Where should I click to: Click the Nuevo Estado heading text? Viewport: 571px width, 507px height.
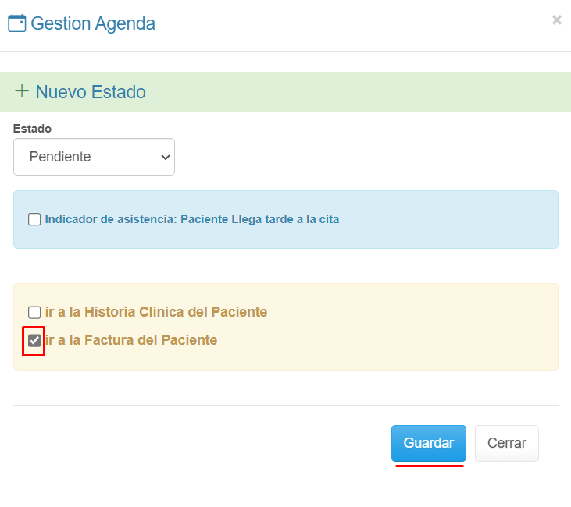91,92
